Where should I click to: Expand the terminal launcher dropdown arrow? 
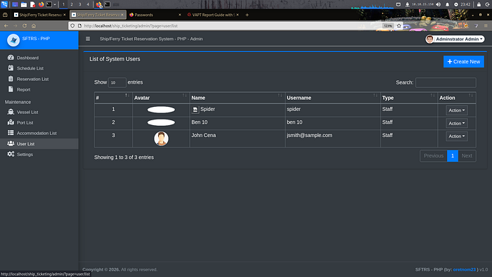(x=55, y=4)
